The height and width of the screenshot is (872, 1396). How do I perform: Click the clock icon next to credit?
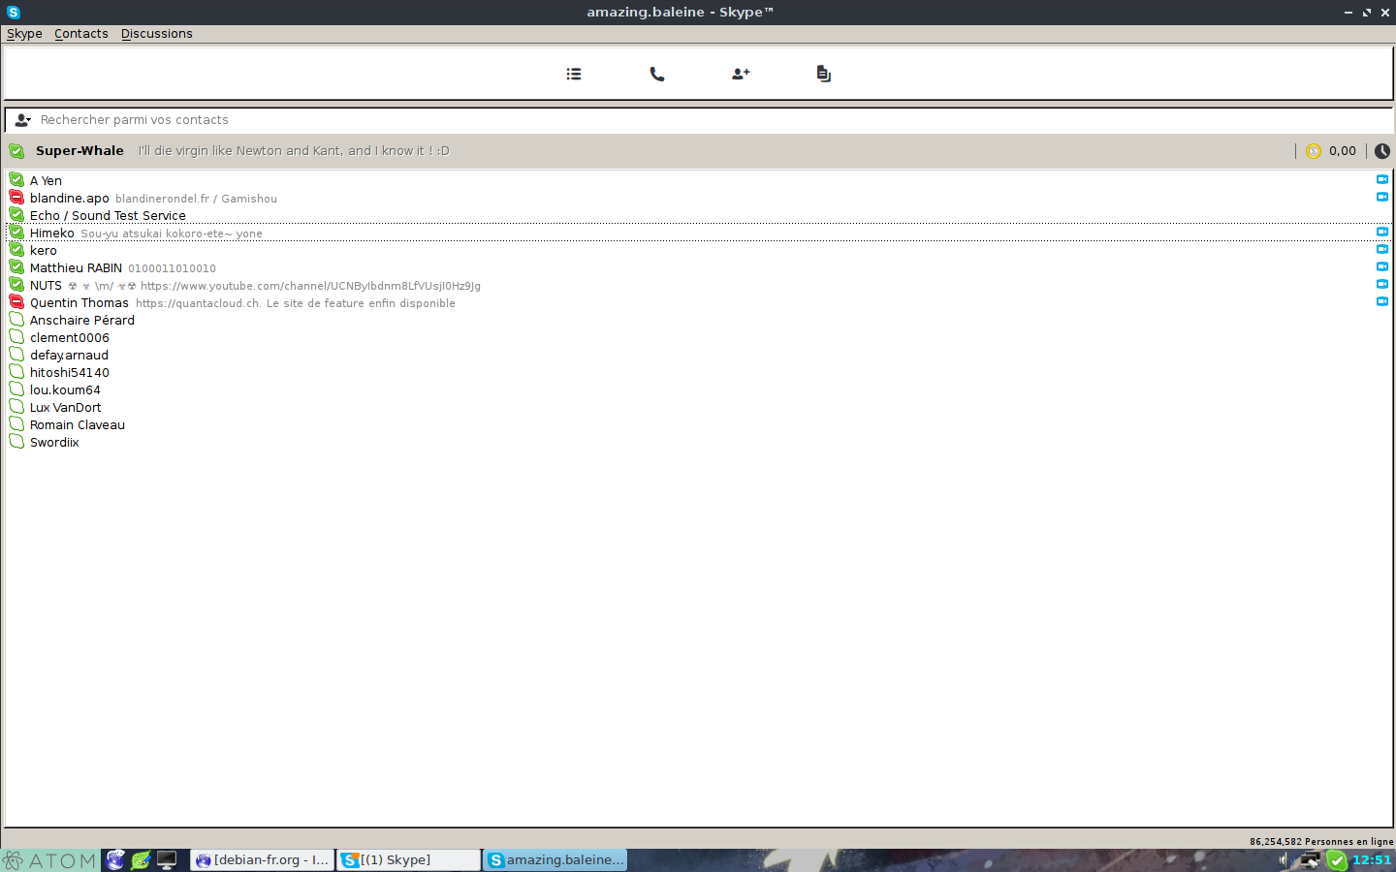(x=1382, y=151)
